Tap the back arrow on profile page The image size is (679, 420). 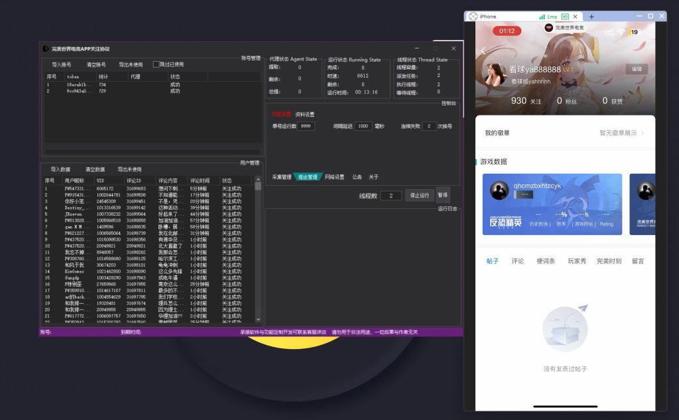point(483,51)
